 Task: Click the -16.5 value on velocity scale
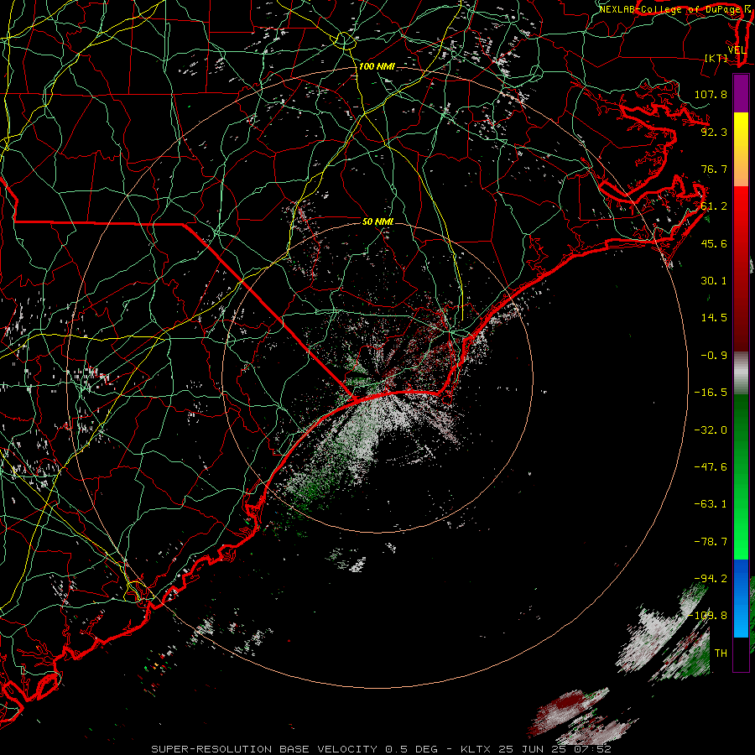pyautogui.click(x=711, y=393)
